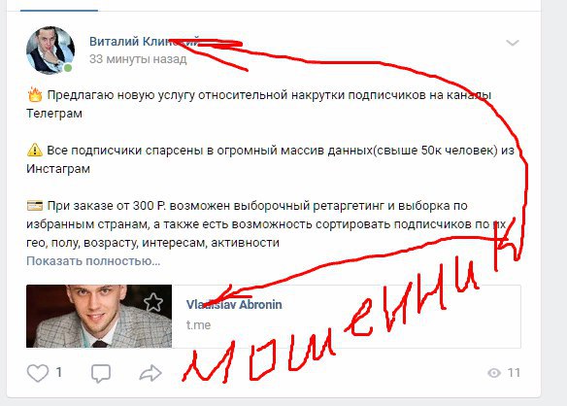This screenshot has width=567, height=406.
Task: Open Виталий profile avatar
Action: pos(50,50)
